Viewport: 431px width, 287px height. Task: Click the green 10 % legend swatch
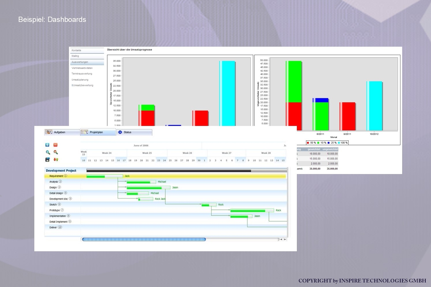[318, 143]
